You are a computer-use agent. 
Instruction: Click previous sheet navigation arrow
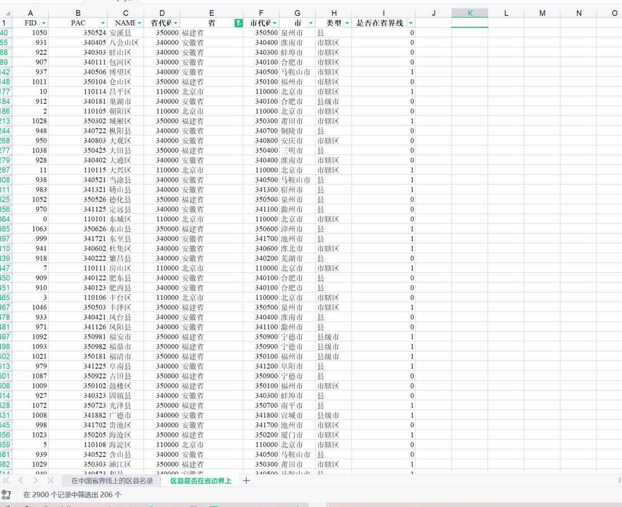21,480
